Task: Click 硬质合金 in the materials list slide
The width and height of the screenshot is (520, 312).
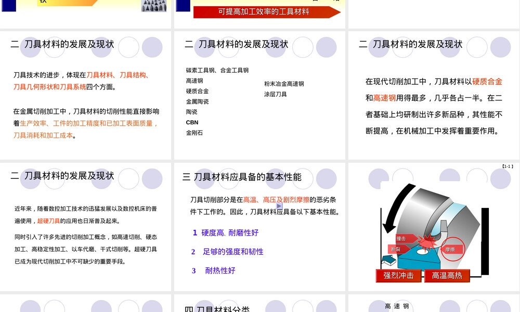Action: (197, 91)
